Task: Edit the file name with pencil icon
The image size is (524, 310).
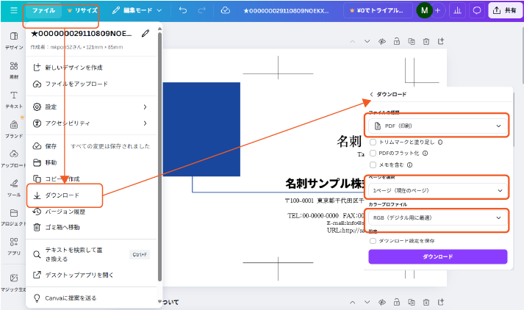Action: (146, 33)
